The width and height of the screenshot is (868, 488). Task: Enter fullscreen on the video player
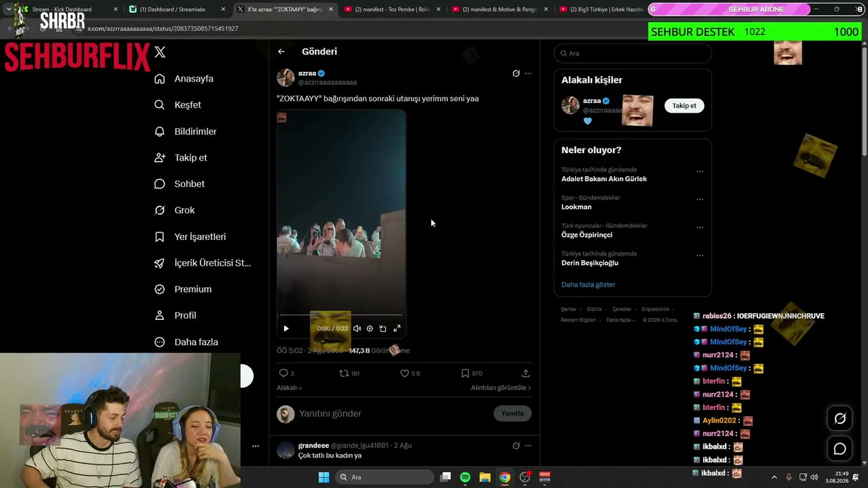pos(397,329)
